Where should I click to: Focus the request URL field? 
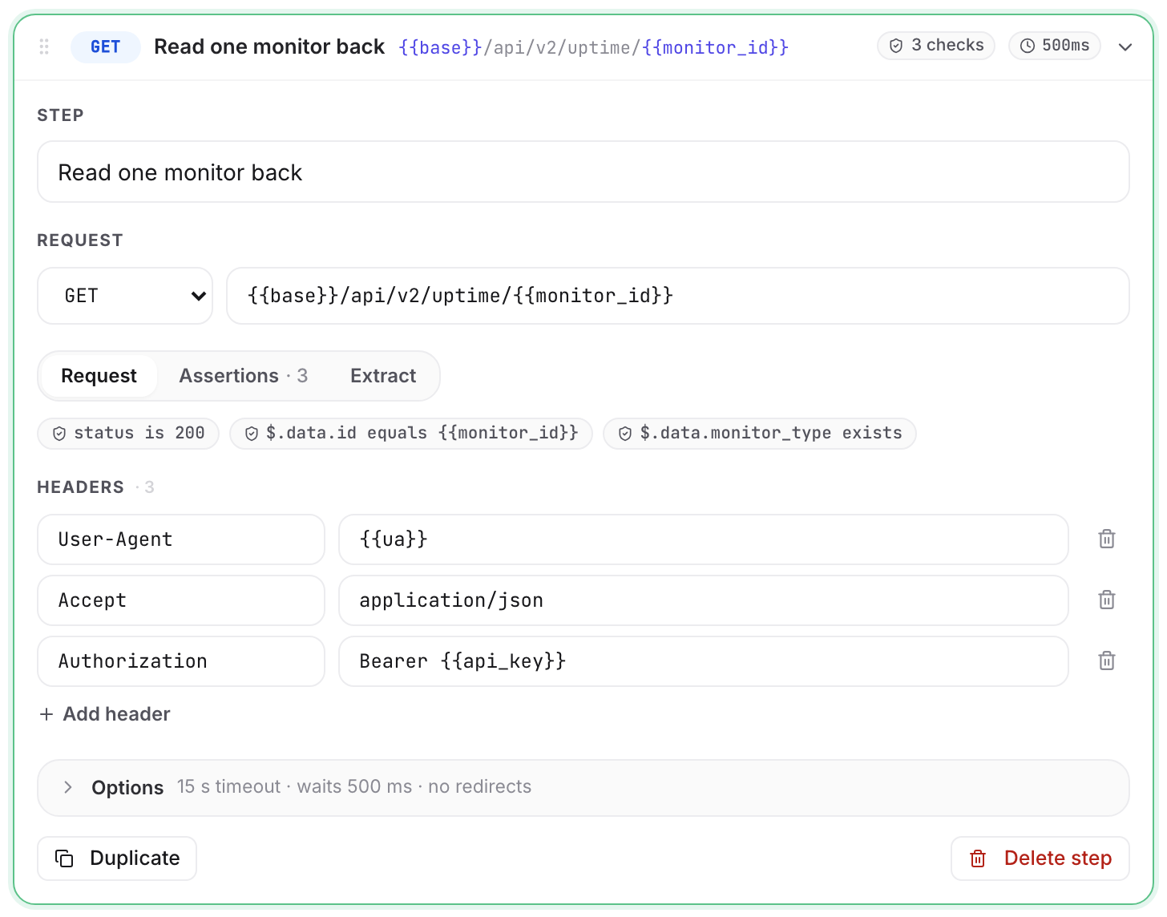click(x=678, y=296)
